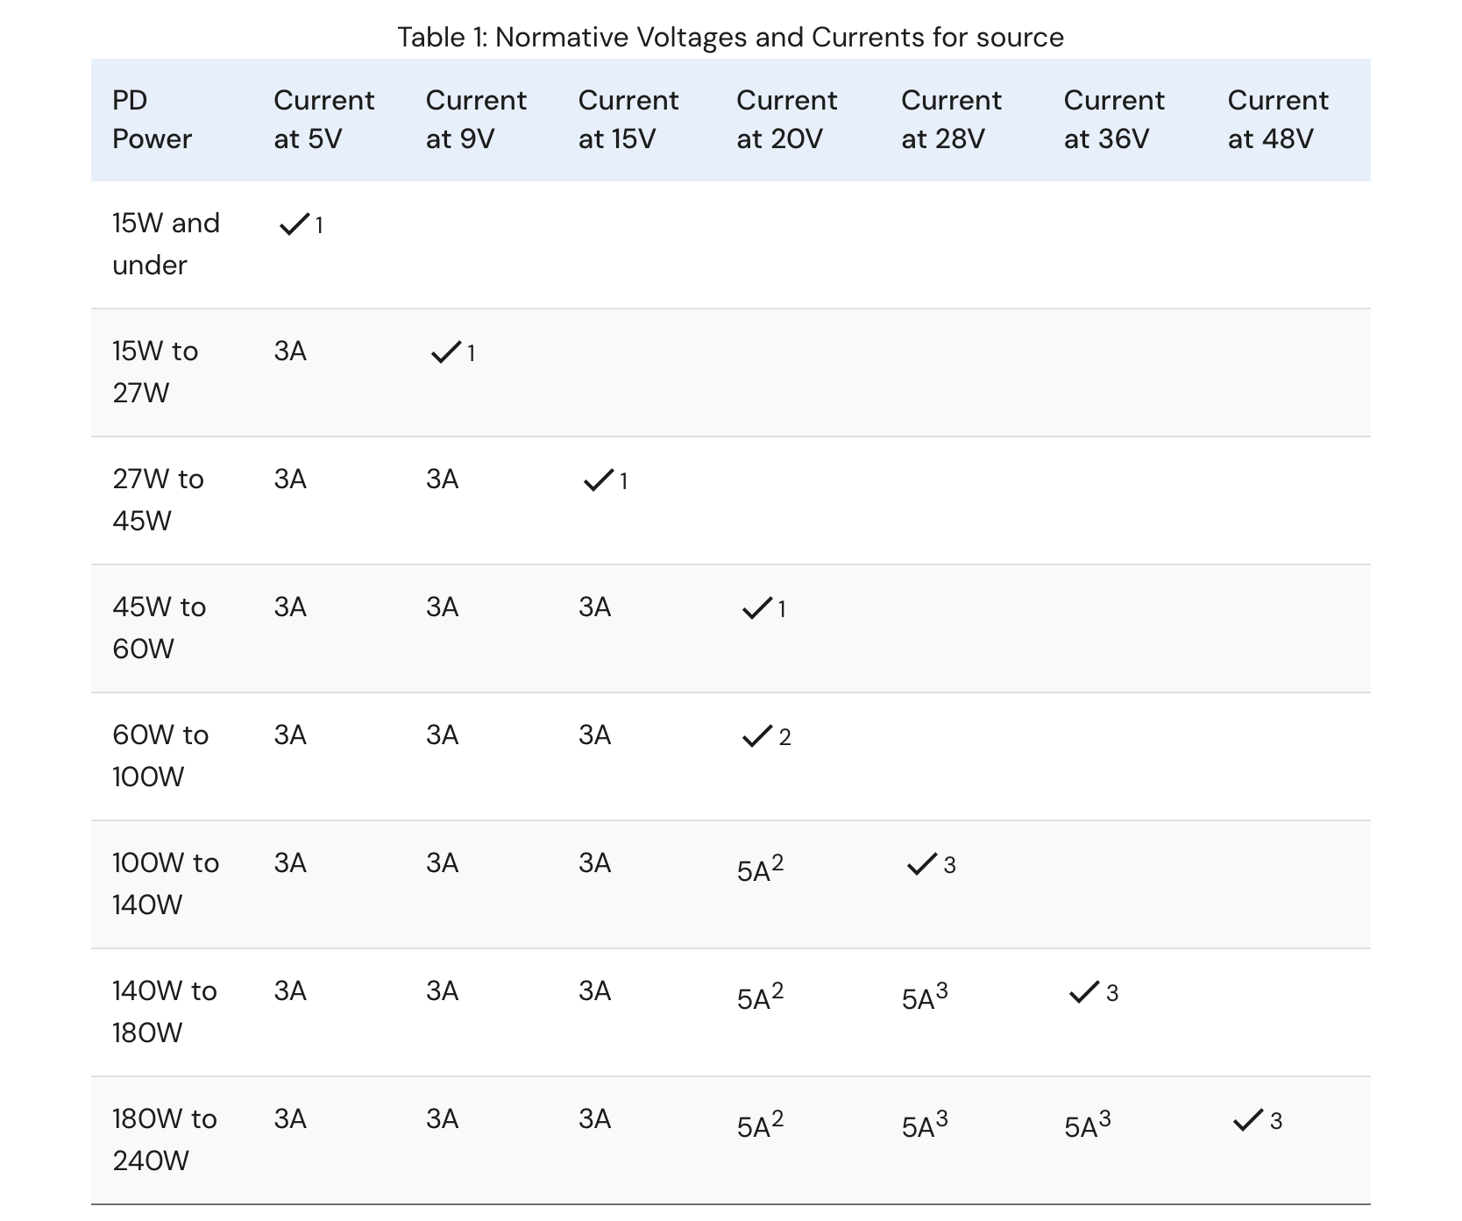
Task: Click the table title 'Table 1: Normative Voltages'
Action: [730, 37]
